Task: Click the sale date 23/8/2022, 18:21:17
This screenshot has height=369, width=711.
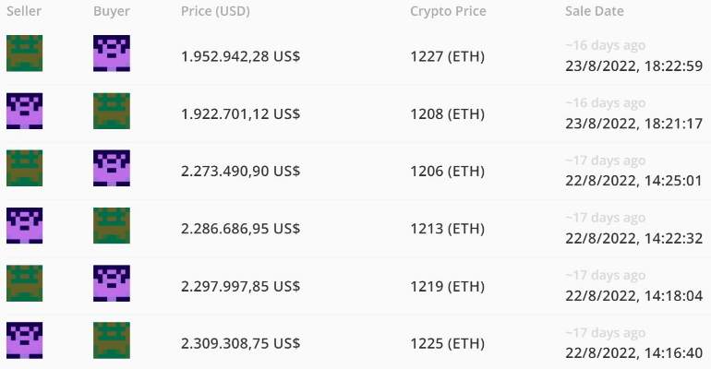Action: (634, 123)
